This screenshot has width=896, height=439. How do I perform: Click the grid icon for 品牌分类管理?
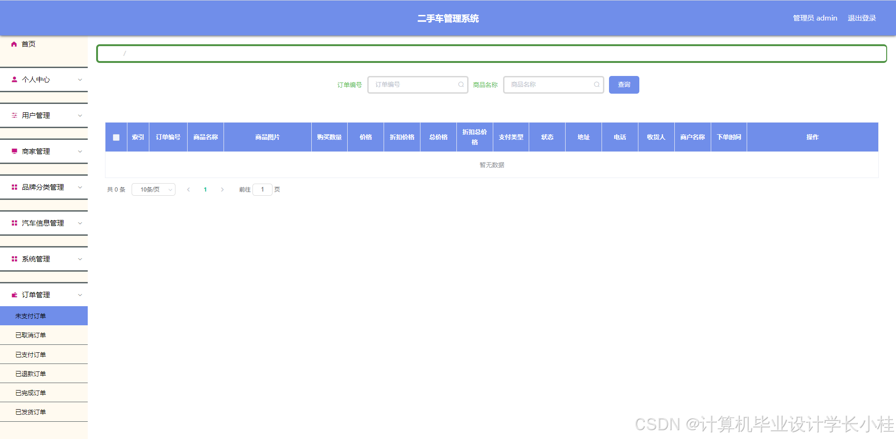coord(14,187)
